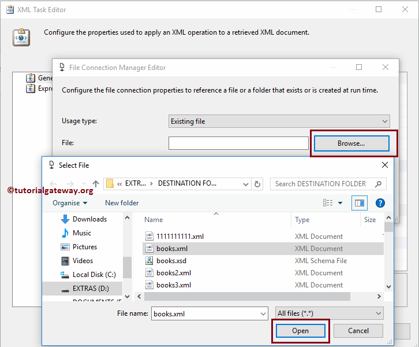Close the Select File dialog

pos(385,165)
